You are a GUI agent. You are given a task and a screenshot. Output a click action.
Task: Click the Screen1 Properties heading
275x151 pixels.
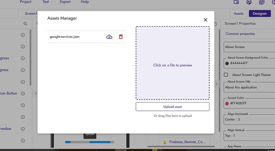[x=240, y=23]
